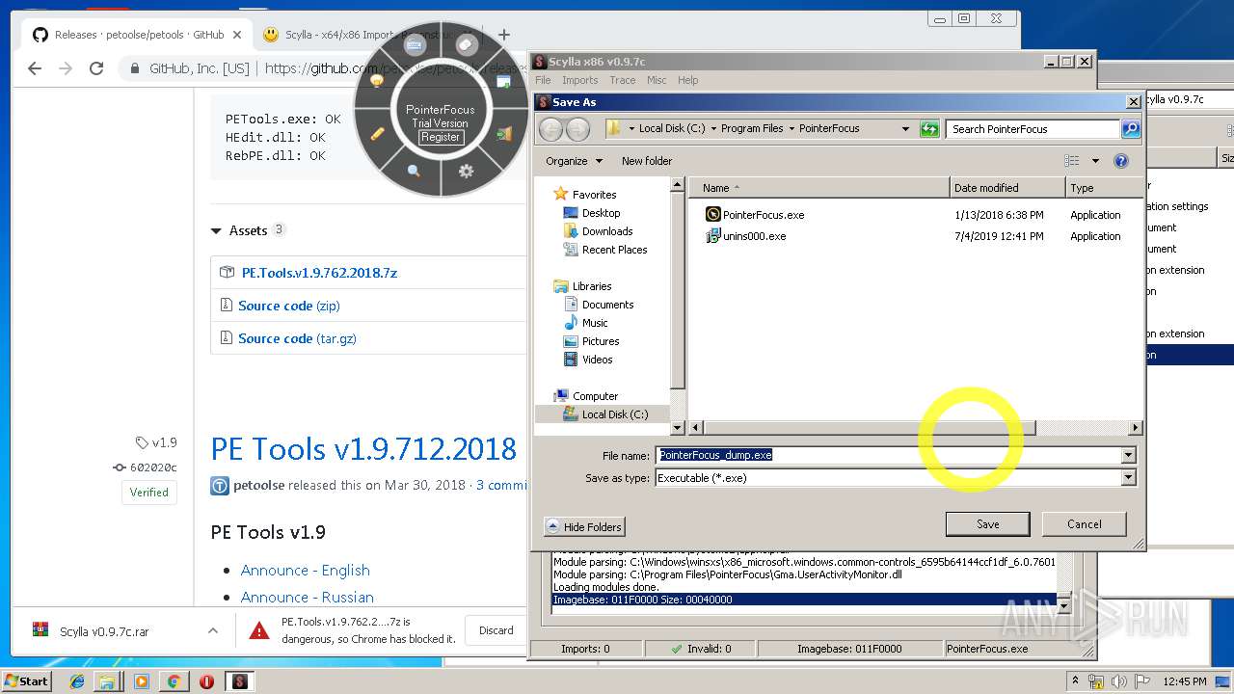This screenshot has width=1234, height=694.
Task: Open Scylla Help menu
Action: point(687,80)
